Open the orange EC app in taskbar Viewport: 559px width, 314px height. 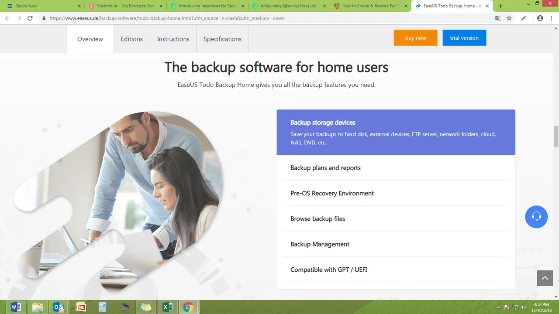(81, 307)
